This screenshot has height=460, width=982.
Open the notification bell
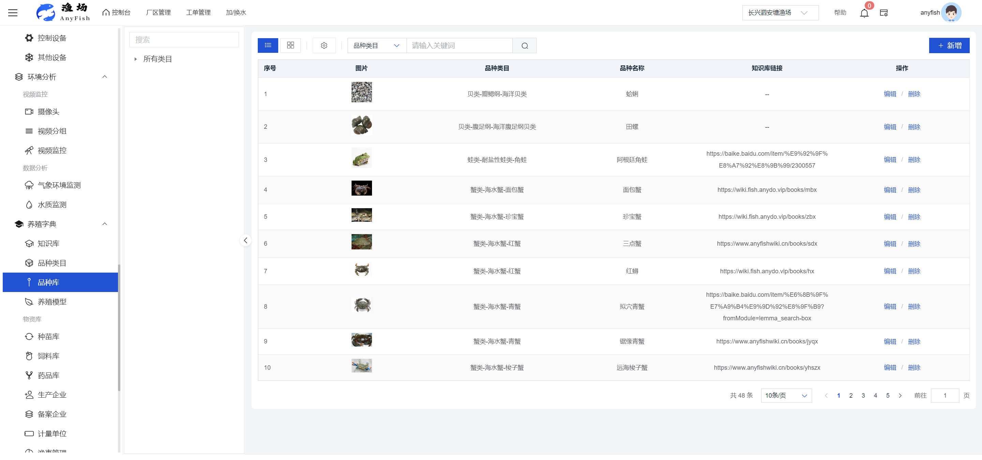pyautogui.click(x=864, y=13)
